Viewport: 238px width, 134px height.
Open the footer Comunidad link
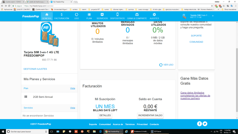(105, 124)
